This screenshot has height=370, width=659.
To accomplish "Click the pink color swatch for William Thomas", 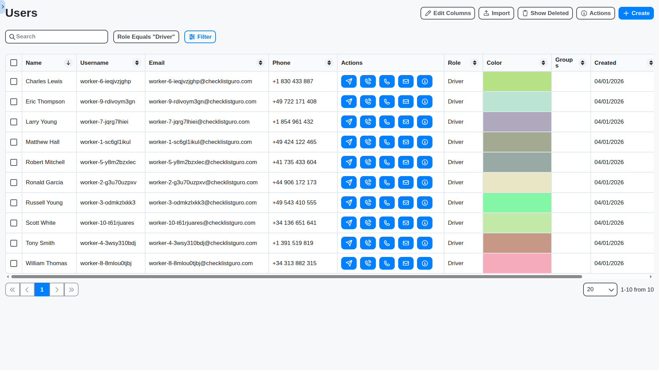I will coord(517,263).
